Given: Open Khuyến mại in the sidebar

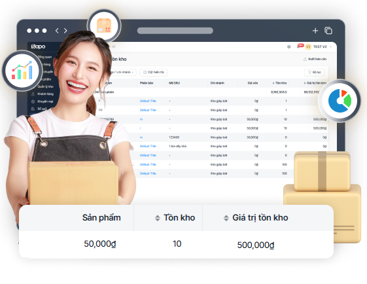Looking at the screenshot, I should click(43, 101).
